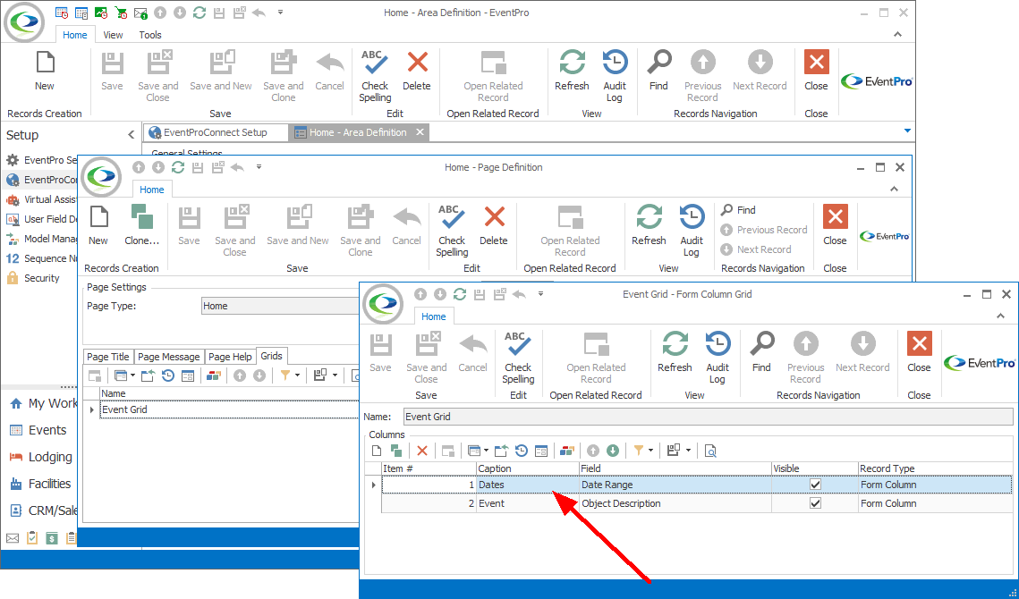This screenshot has height=599, width=1019.
Task: Click New in the Area Definition ribbon
Action: click(44, 72)
